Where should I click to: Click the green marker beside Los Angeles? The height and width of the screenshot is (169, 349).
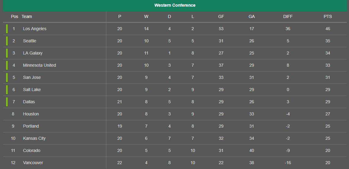[7, 29]
